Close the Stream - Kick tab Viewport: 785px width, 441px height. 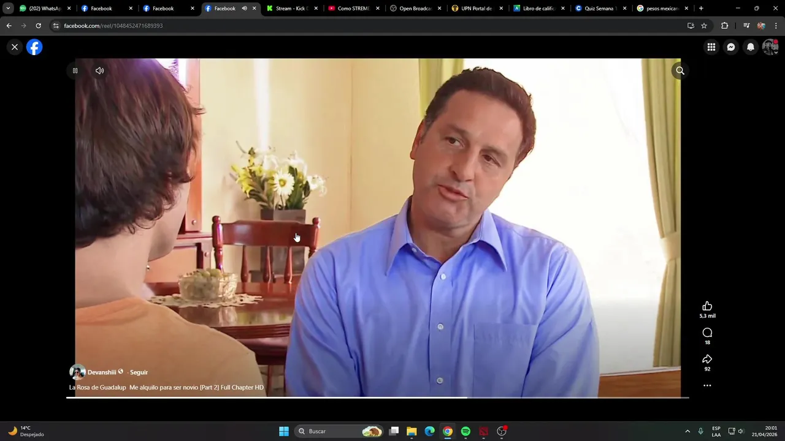316,9
